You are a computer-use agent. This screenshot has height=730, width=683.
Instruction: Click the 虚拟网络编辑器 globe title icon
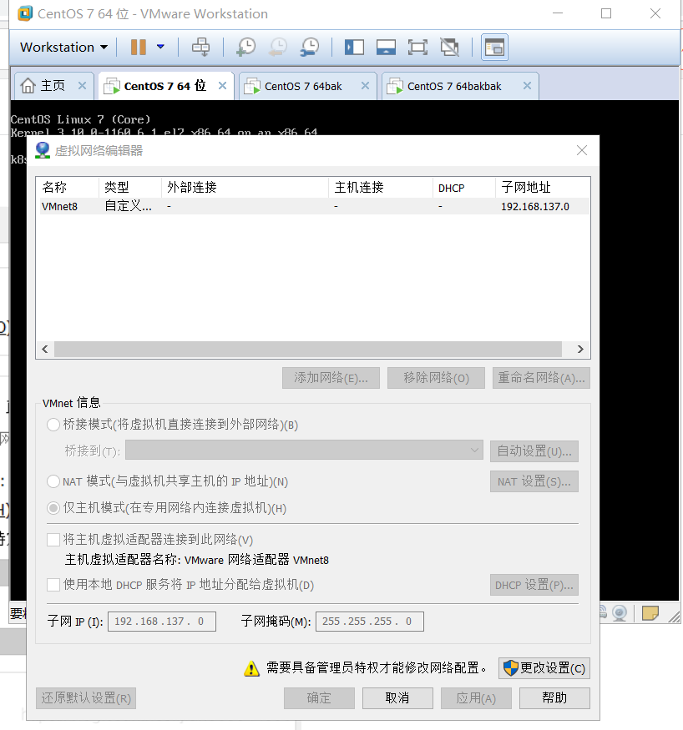click(x=43, y=150)
